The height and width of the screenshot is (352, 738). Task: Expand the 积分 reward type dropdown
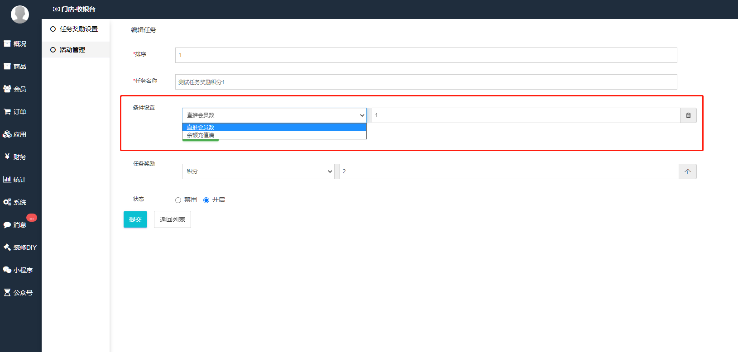[258, 171]
